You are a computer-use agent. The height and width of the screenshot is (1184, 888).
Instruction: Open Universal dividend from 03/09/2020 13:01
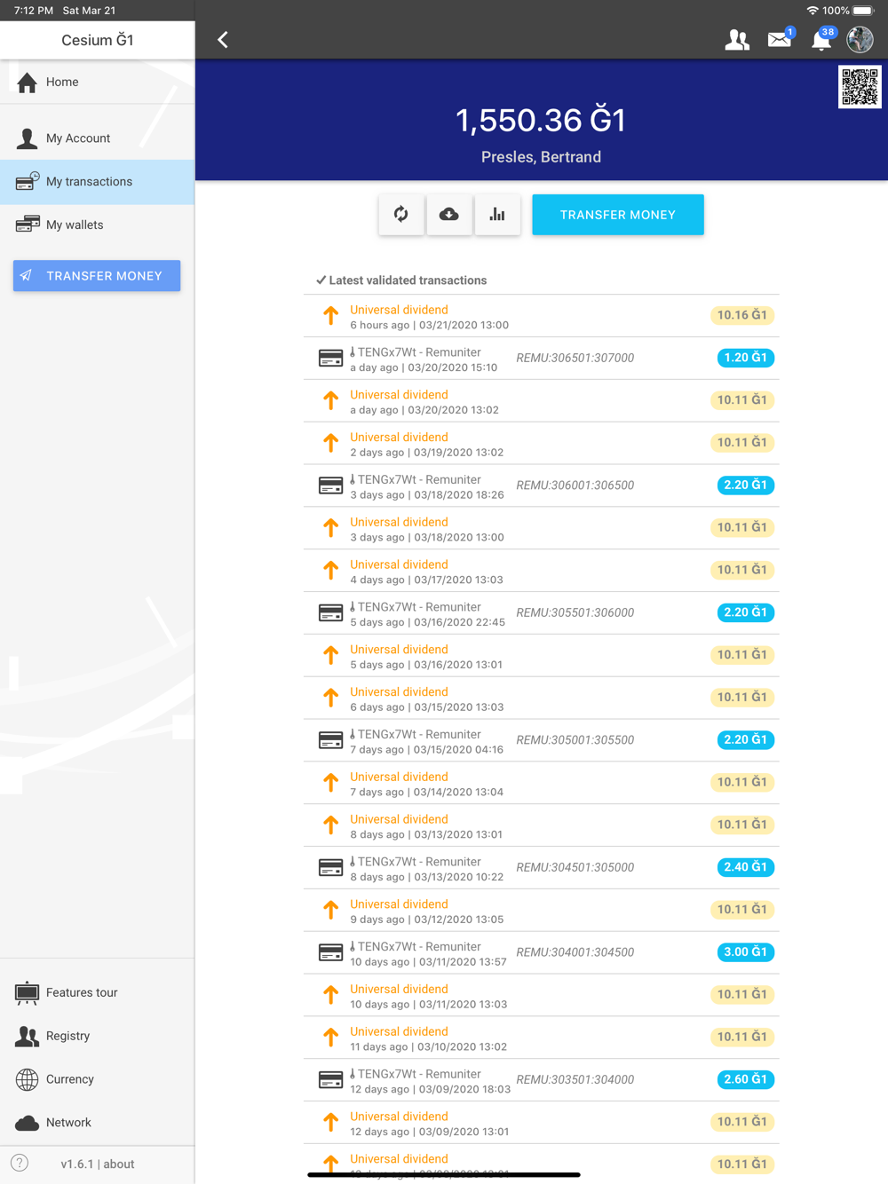click(542, 1124)
